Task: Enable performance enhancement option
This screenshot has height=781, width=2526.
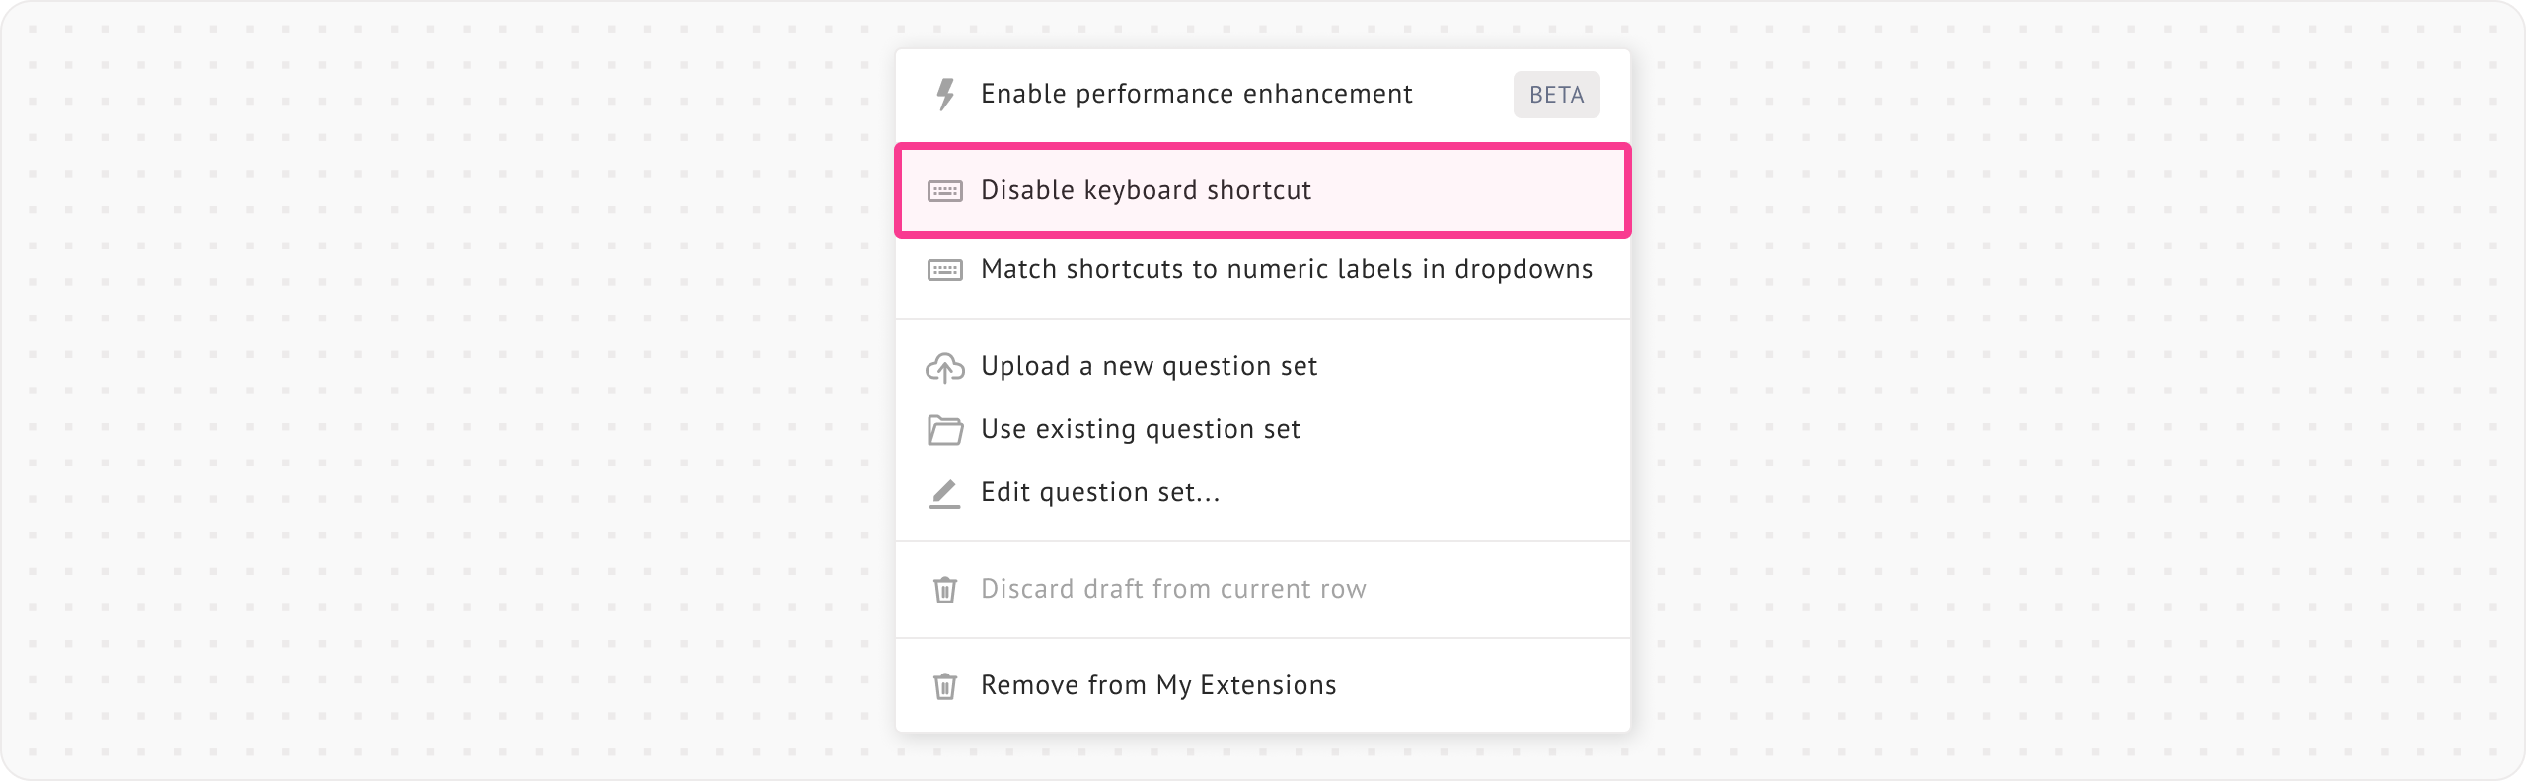Action: pos(1196,95)
